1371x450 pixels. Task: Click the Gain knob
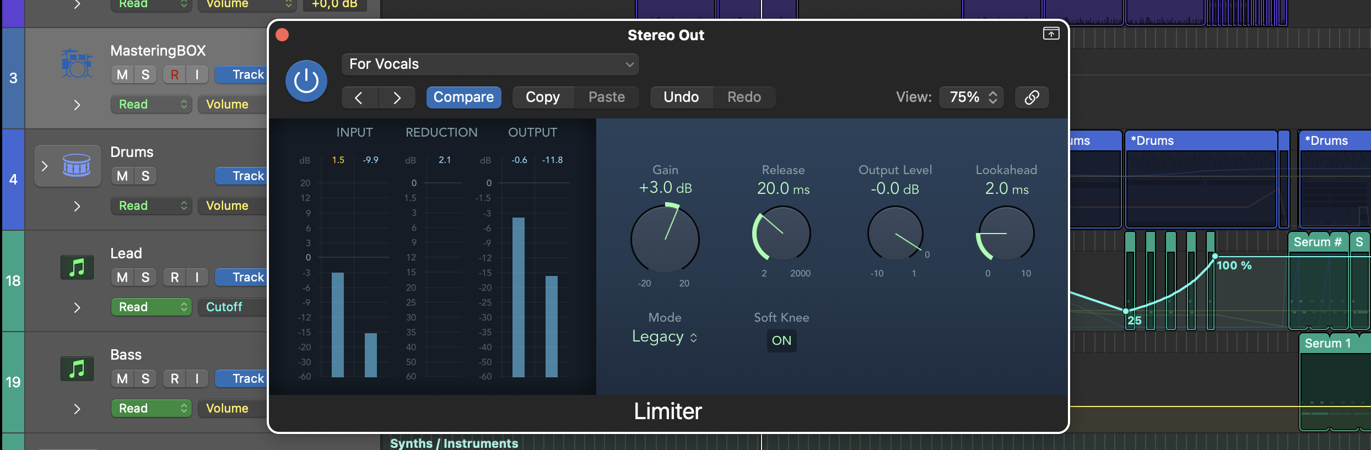click(x=665, y=239)
